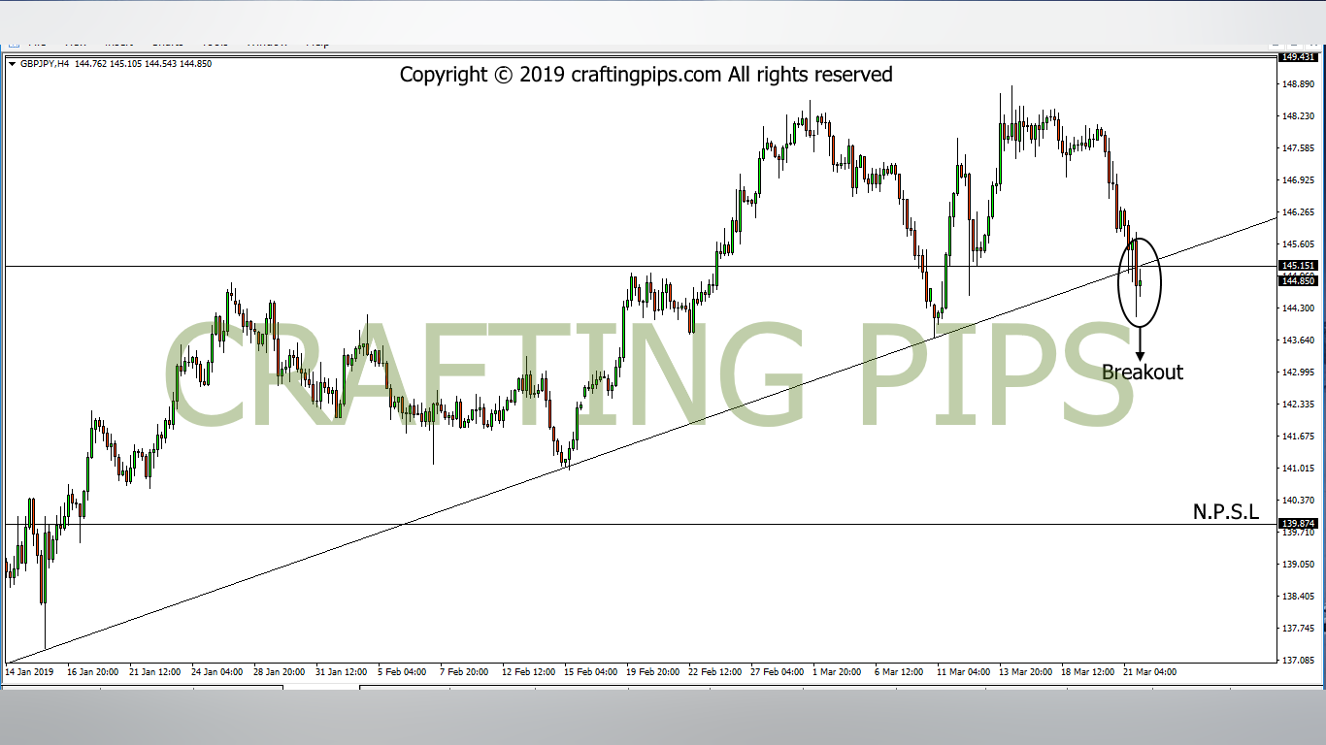
Task: Click the 14 Jan 2019 time axis label
Action: 30,671
